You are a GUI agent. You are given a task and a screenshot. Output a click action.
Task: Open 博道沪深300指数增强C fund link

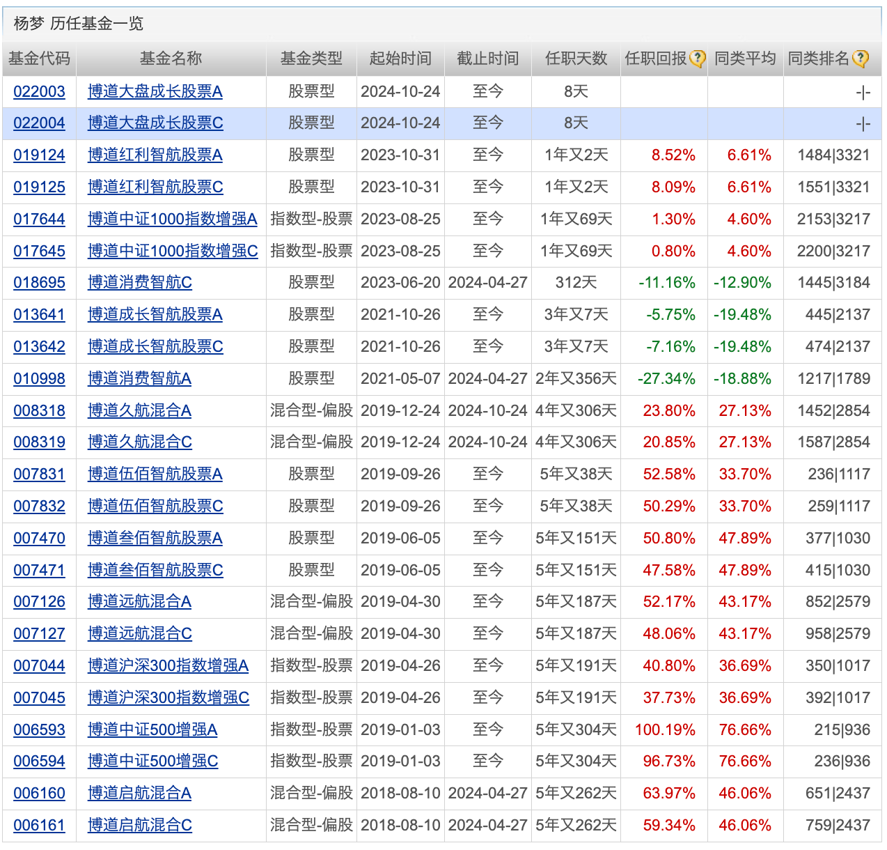pyautogui.click(x=168, y=698)
